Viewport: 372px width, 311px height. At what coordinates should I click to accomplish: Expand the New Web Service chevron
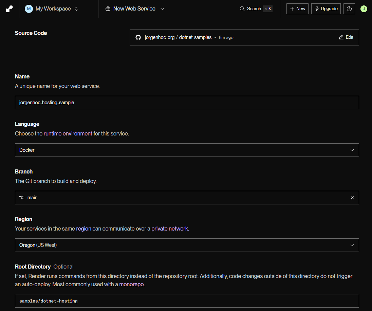point(162,9)
